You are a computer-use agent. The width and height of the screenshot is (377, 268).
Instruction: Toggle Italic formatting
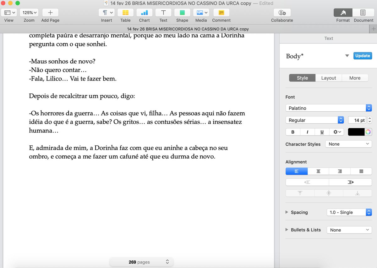point(307,132)
